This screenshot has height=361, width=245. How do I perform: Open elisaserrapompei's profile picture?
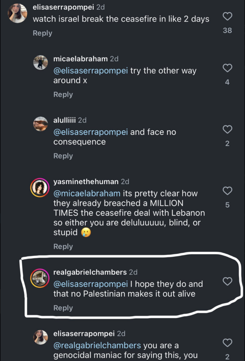pyautogui.click(x=17, y=13)
